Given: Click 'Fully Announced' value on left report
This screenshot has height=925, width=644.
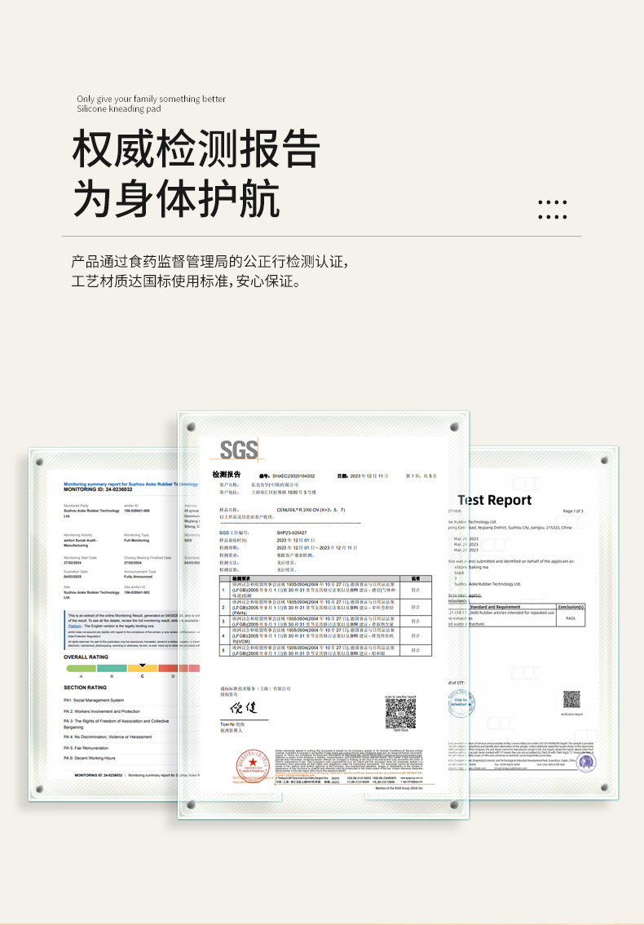Looking at the screenshot, I should 138,577.
